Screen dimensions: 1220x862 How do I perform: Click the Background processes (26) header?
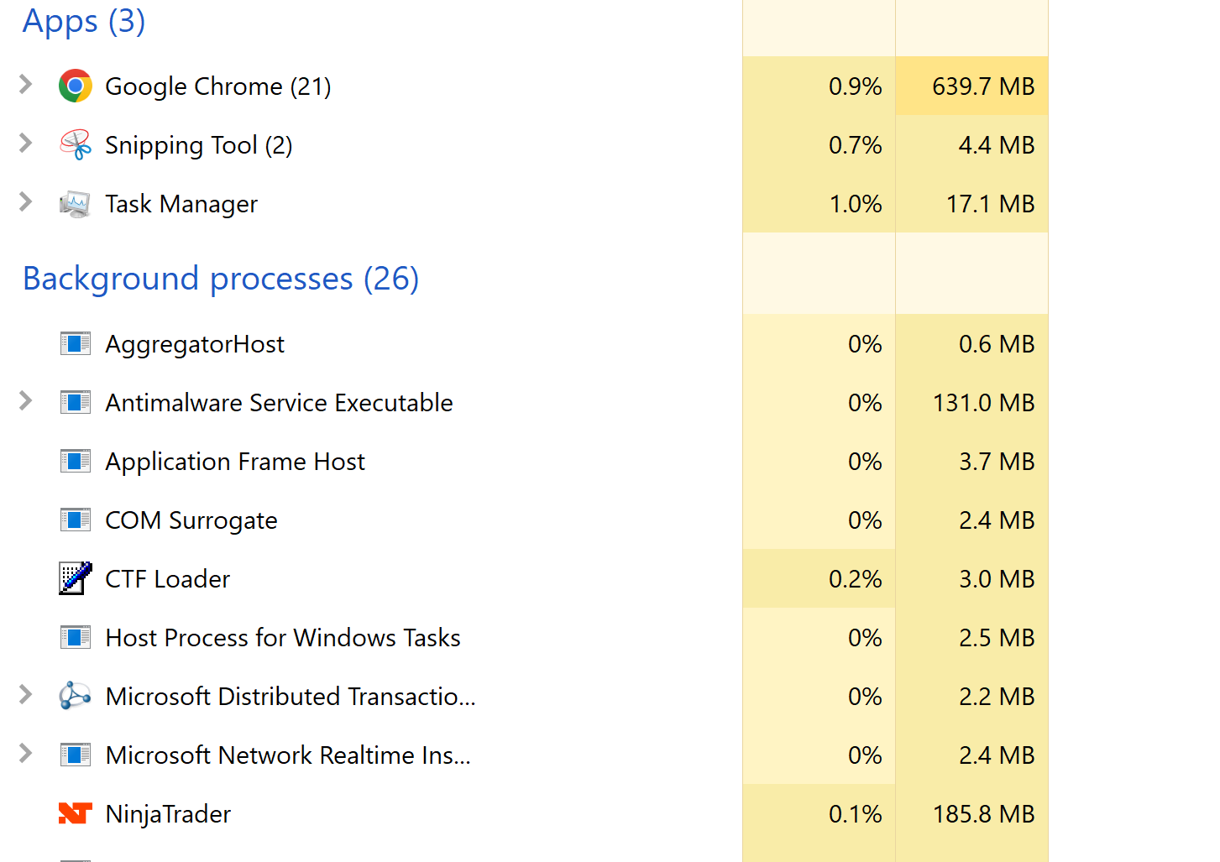point(221,279)
